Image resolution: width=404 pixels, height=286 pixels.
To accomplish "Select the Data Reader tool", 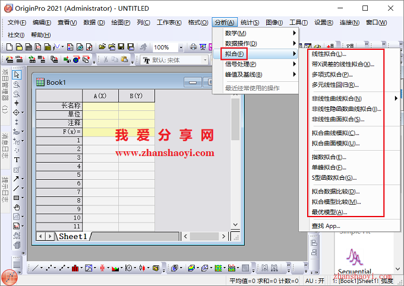I will tap(16, 113).
